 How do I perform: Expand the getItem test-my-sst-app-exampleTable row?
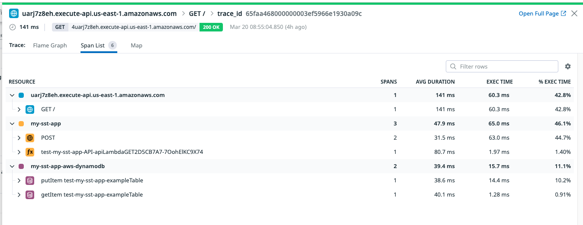(19, 195)
